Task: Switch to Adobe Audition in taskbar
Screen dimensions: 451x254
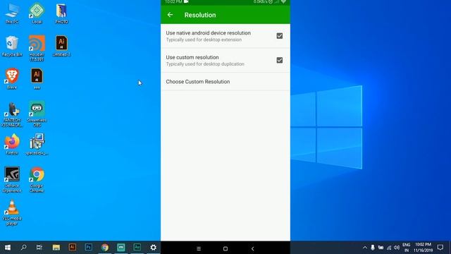Action: pos(137,248)
